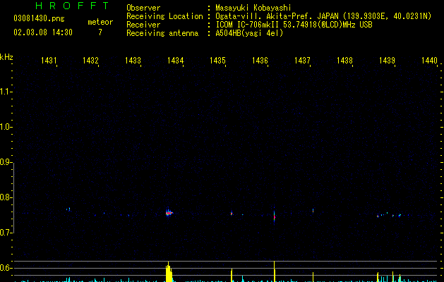Click the 1437 time axis label

point(302,61)
